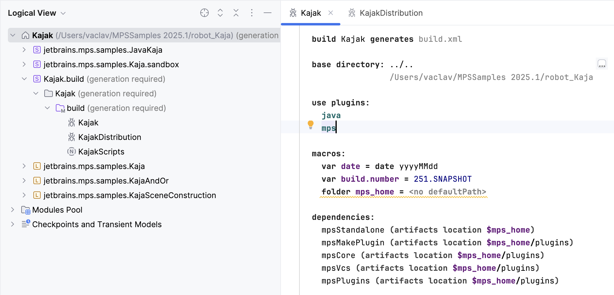Image resolution: width=614 pixels, height=295 pixels.
Task: Hide the Logical View panel with minimize icon
Action: pos(267,13)
